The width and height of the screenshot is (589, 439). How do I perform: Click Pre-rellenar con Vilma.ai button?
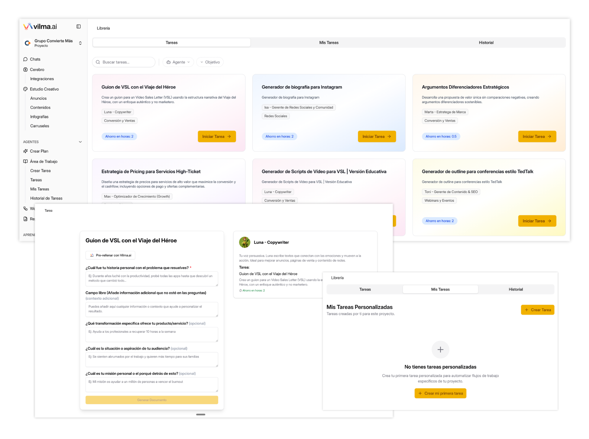click(111, 255)
